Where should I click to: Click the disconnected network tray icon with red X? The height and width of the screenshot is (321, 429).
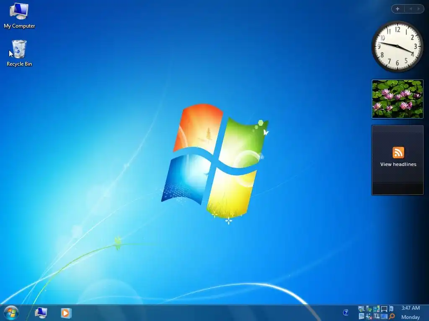click(x=369, y=316)
